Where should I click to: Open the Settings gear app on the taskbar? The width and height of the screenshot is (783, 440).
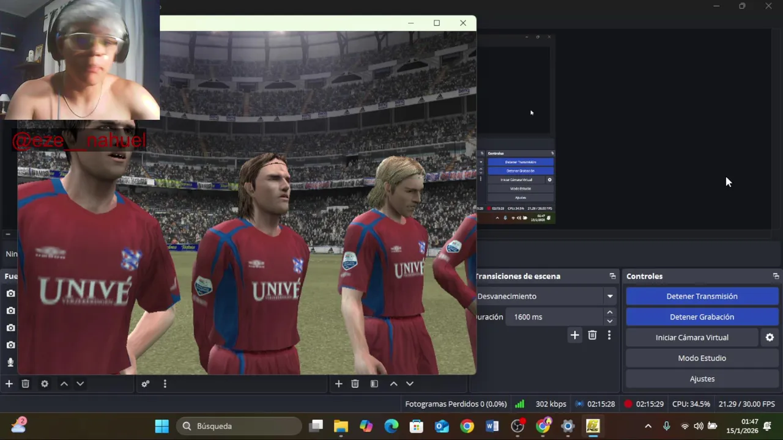click(x=568, y=426)
